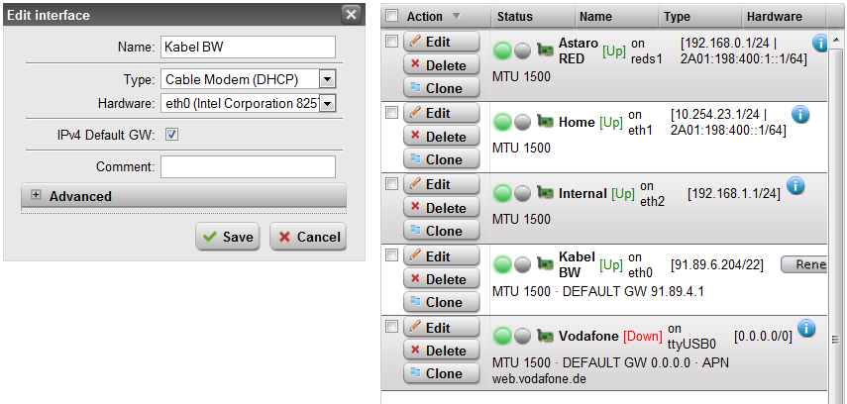Delete the Astaro RED interface
The width and height of the screenshot is (847, 404).
pyautogui.click(x=441, y=65)
